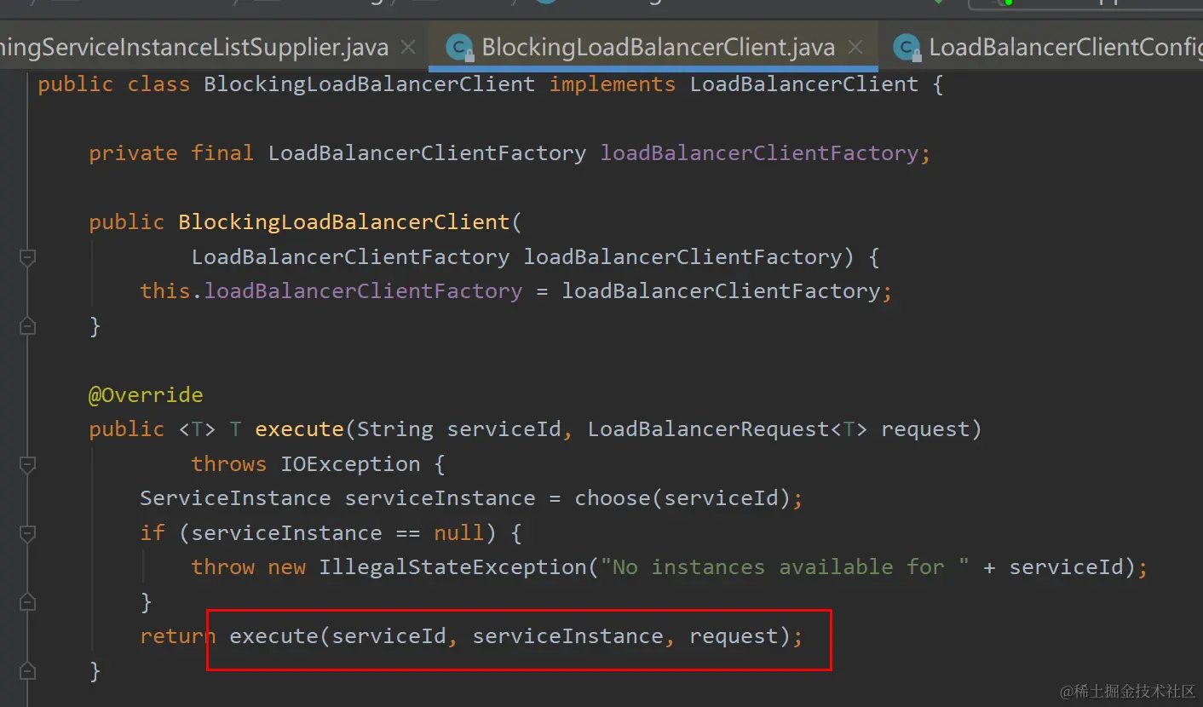Click LoadBalancerClient interface name after implements
Screen dimensions: 1203x707
(x=804, y=84)
